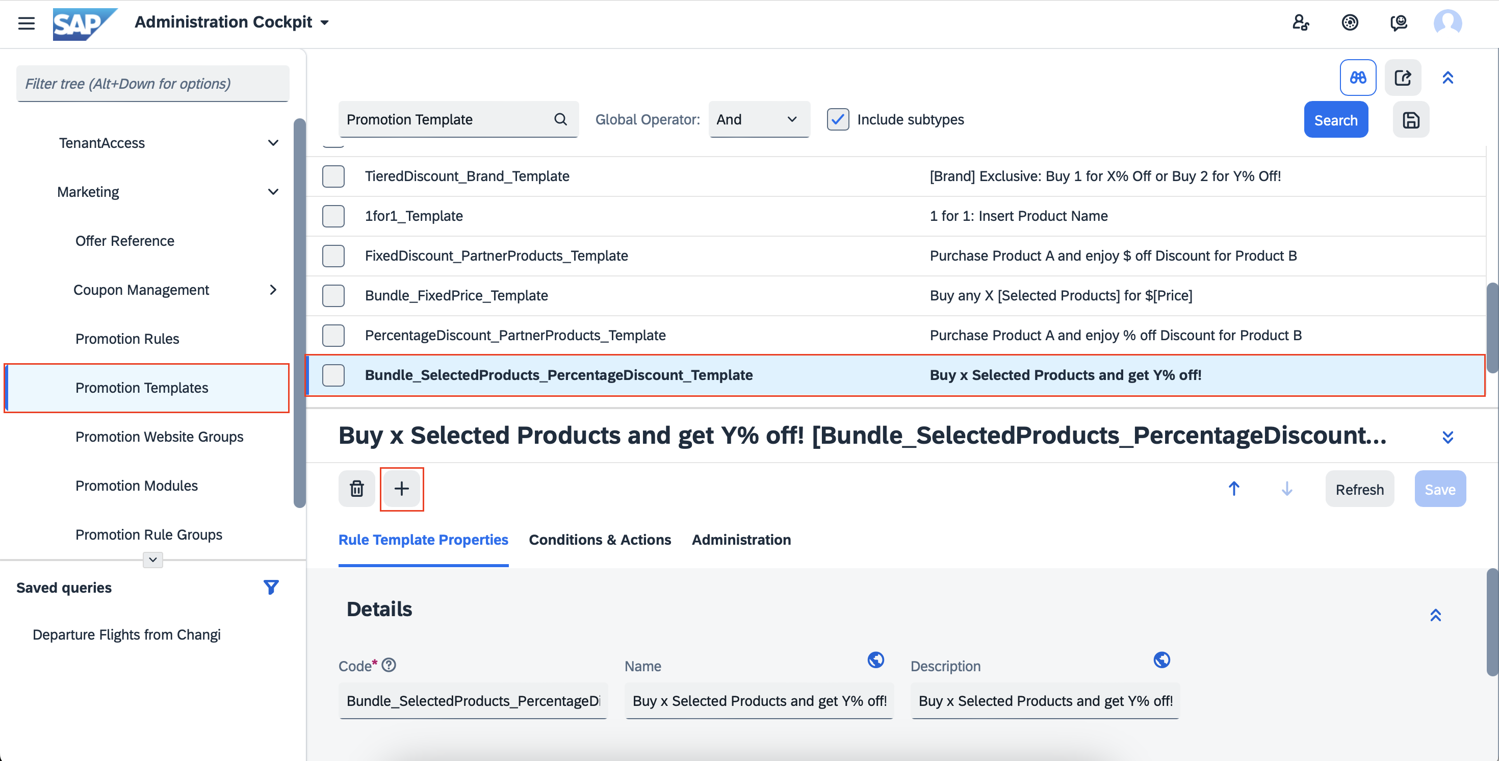The height and width of the screenshot is (761, 1499).
Task: Click the Saved queries filter funnel icon
Action: [x=271, y=587]
